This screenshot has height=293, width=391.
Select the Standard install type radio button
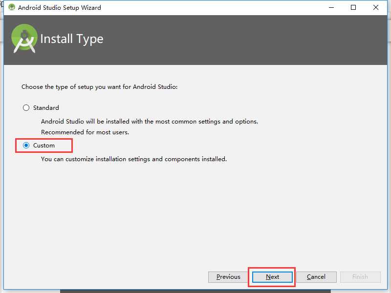pos(26,108)
